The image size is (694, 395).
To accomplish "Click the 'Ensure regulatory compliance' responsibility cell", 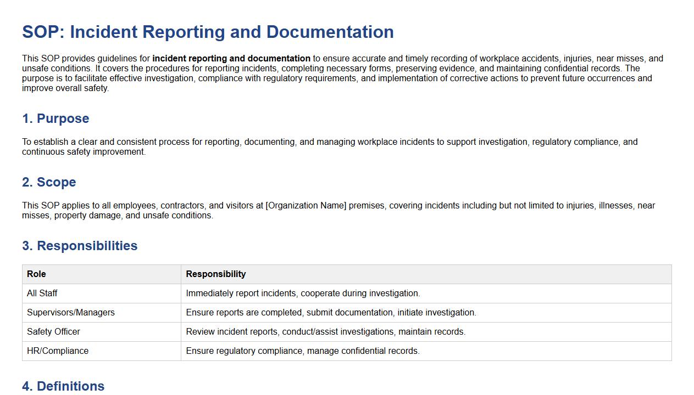I will coord(303,351).
